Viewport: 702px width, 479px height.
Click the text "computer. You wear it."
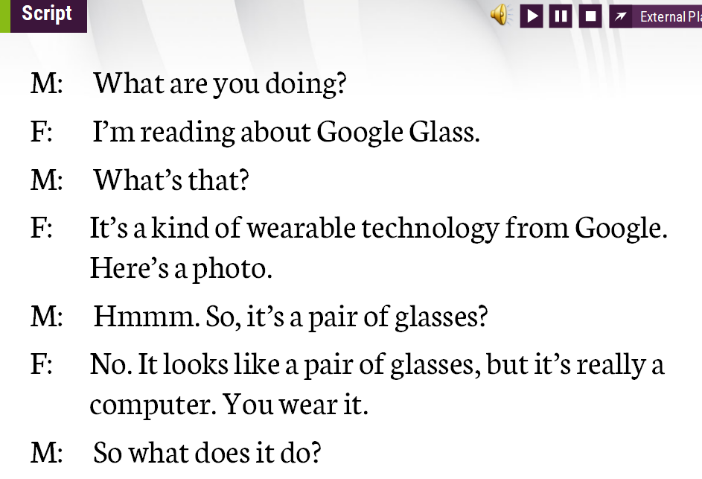tap(229, 405)
